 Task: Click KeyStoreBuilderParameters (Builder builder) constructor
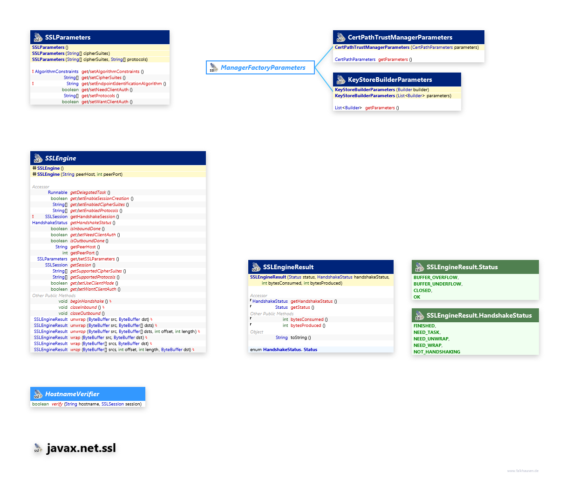[x=382, y=90]
